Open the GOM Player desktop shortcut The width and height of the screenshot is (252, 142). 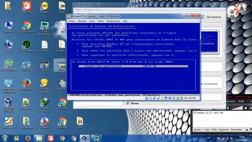click(x=27, y=7)
